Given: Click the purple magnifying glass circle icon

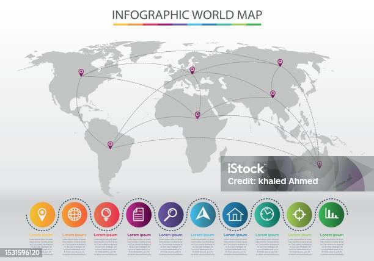Looking at the screenshot, I should click(x=170, y=215).
